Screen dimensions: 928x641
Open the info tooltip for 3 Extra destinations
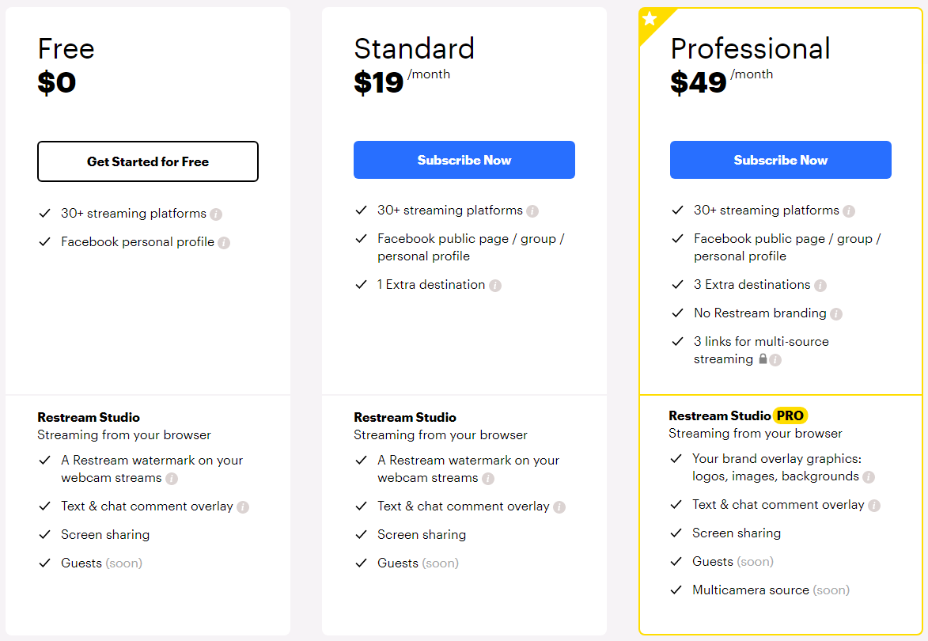click(822, 285)
